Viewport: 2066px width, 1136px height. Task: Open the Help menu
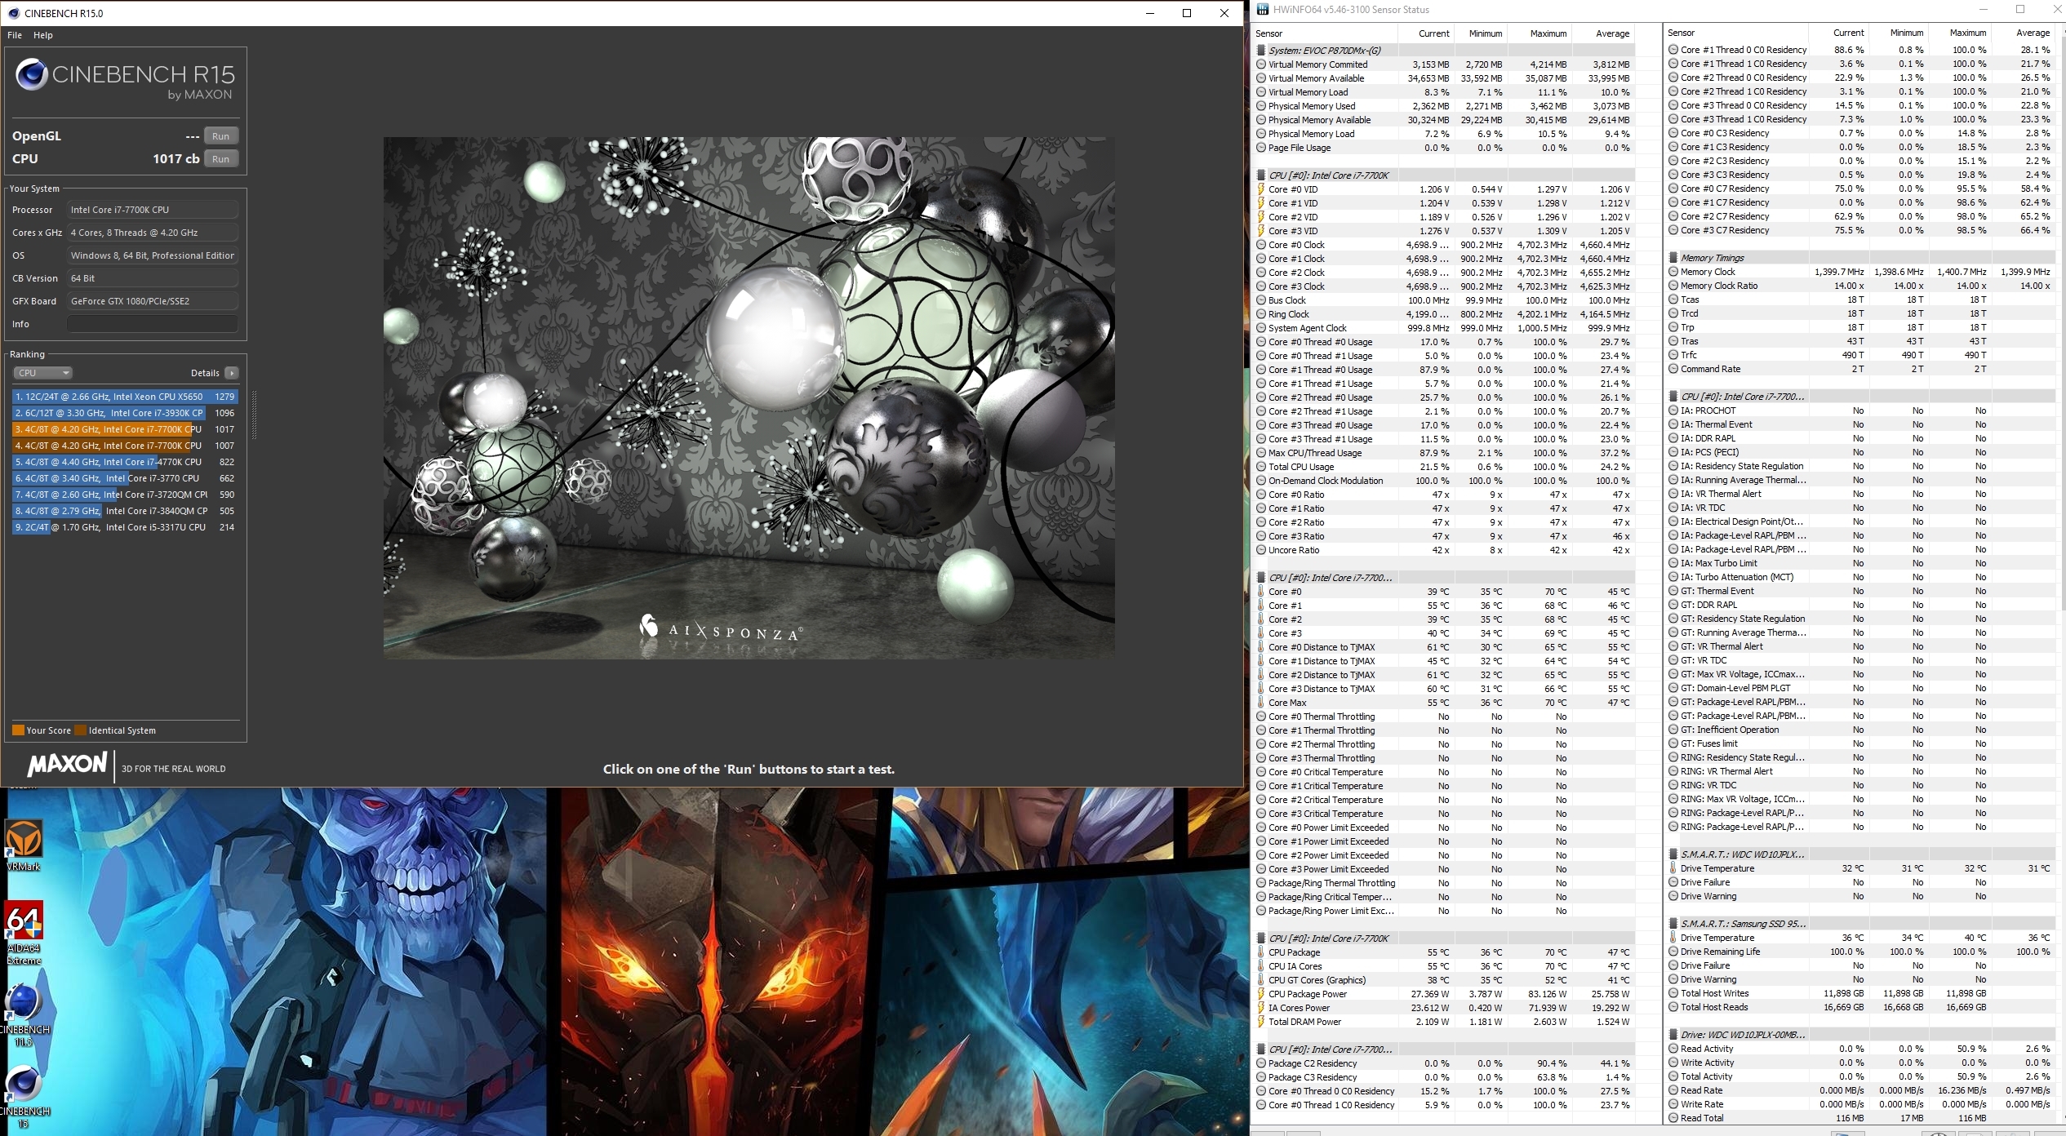[x=43, y=35]
